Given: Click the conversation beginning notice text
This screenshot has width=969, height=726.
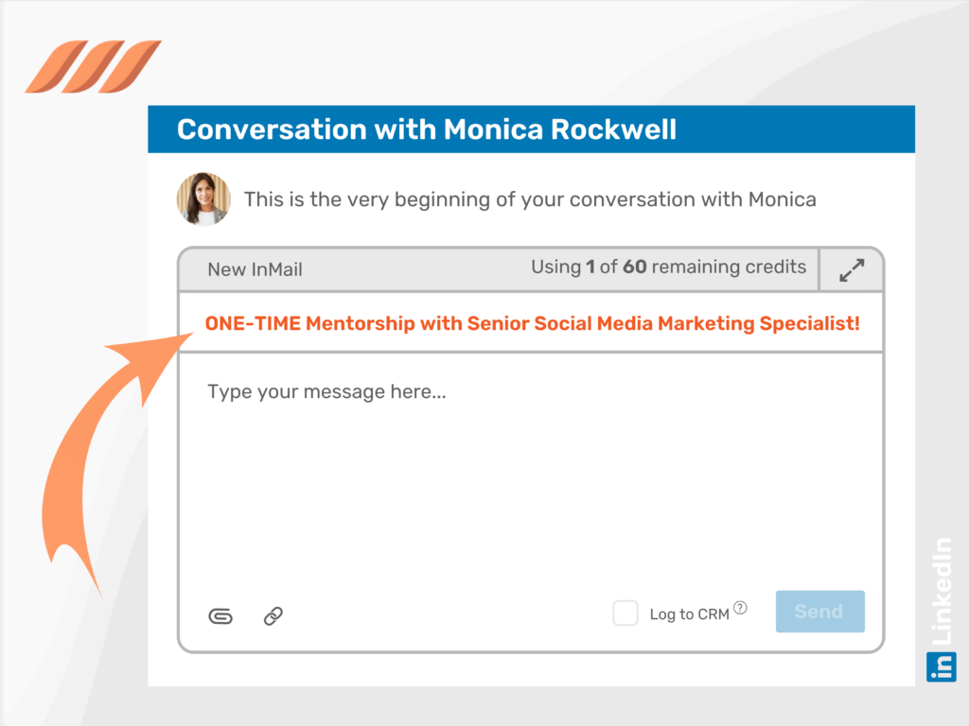Looking at the screenshot, I should click(x=530, y=199).
